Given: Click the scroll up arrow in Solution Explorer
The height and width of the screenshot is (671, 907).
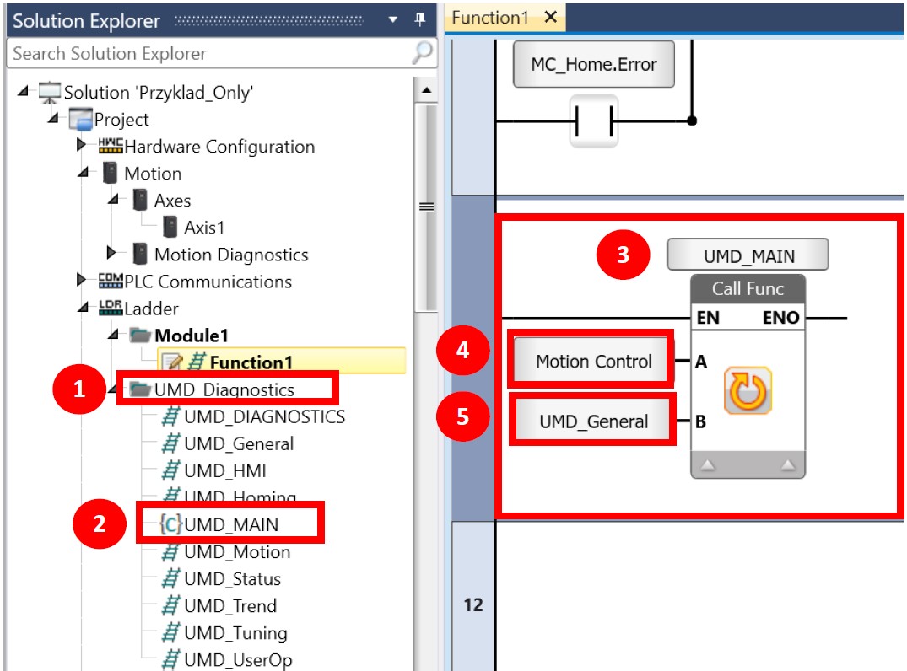Looking at the screenshot, I should tap(426, 90).
